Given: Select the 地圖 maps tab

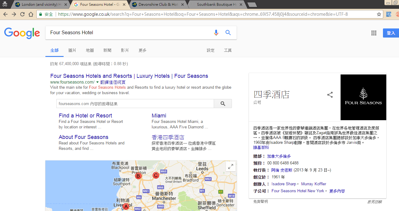Looking at the screenshot, I should [90, 50].
